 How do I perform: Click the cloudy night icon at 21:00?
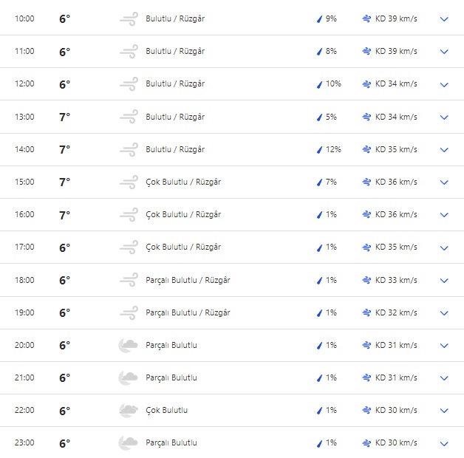(129, 377)
